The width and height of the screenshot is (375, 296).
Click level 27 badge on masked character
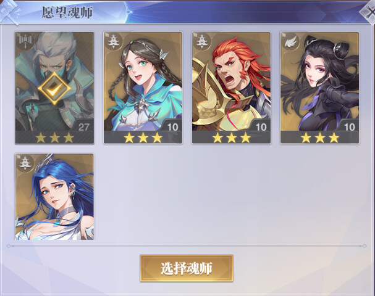83,127
